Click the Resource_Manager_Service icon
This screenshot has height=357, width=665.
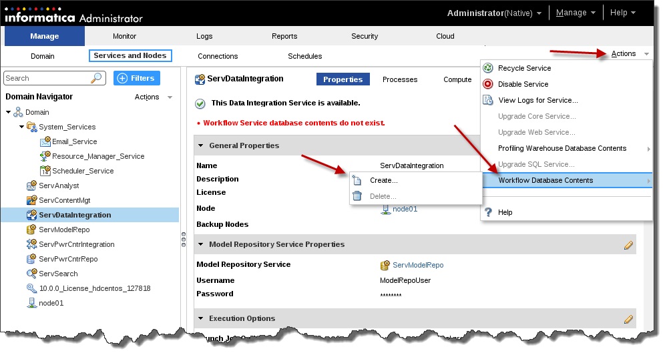(45, 156)
